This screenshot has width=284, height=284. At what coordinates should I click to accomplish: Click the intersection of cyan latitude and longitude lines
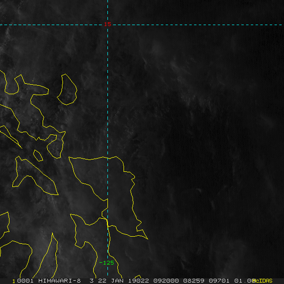(x=107, y=25)
